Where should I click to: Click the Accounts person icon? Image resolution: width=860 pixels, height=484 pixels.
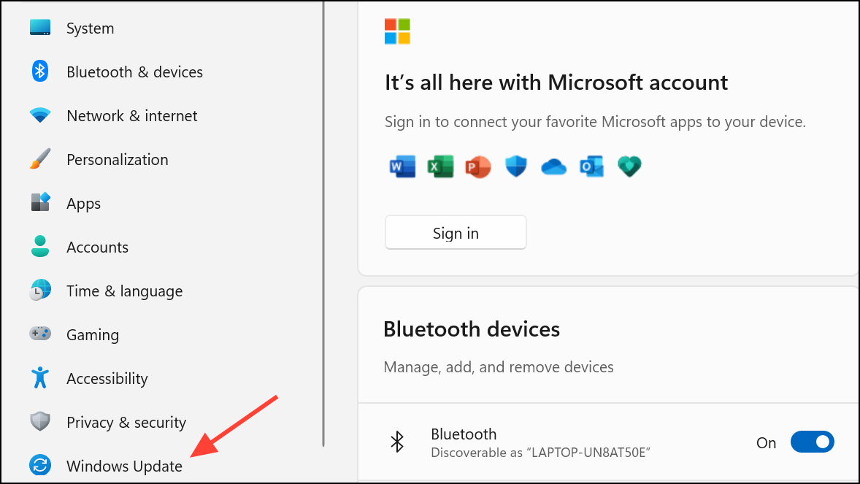click(40, 247)
